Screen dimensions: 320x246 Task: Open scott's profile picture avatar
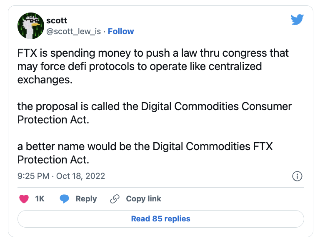click(x=30, y=26)
